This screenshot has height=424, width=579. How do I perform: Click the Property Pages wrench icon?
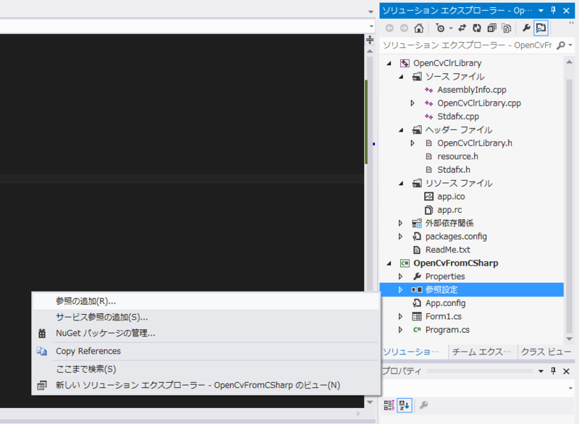[x=424, y=404]
